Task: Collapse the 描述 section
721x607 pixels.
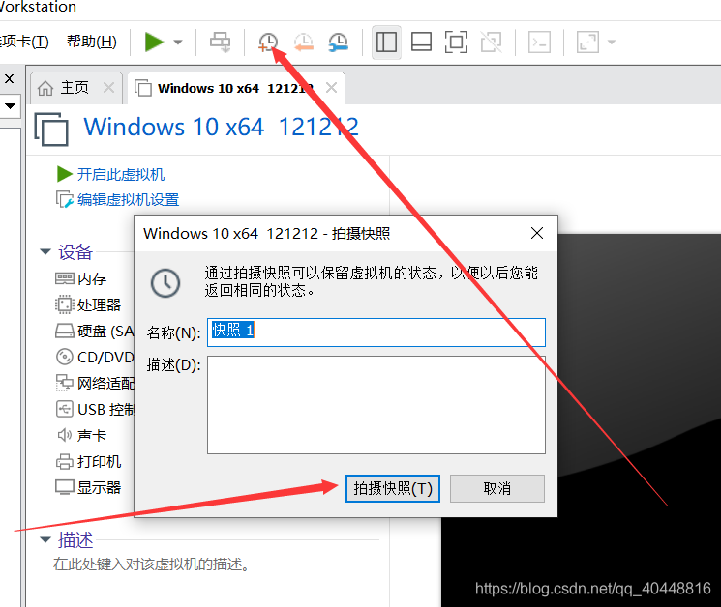Action: (45, 539)
